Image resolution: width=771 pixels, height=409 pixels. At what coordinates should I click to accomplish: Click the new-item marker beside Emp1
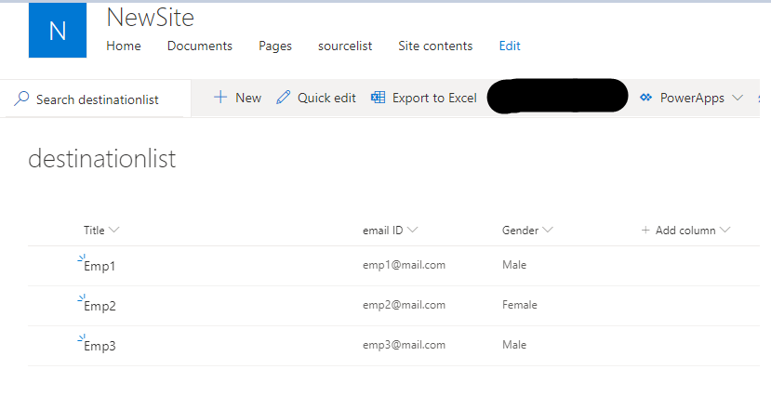click(82, 258)
